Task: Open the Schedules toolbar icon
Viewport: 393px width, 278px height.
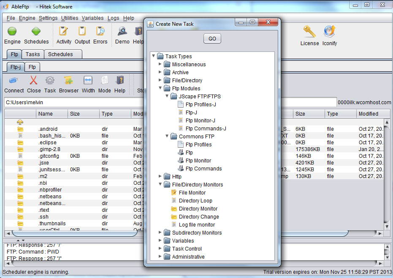Action: pos(36,31)
